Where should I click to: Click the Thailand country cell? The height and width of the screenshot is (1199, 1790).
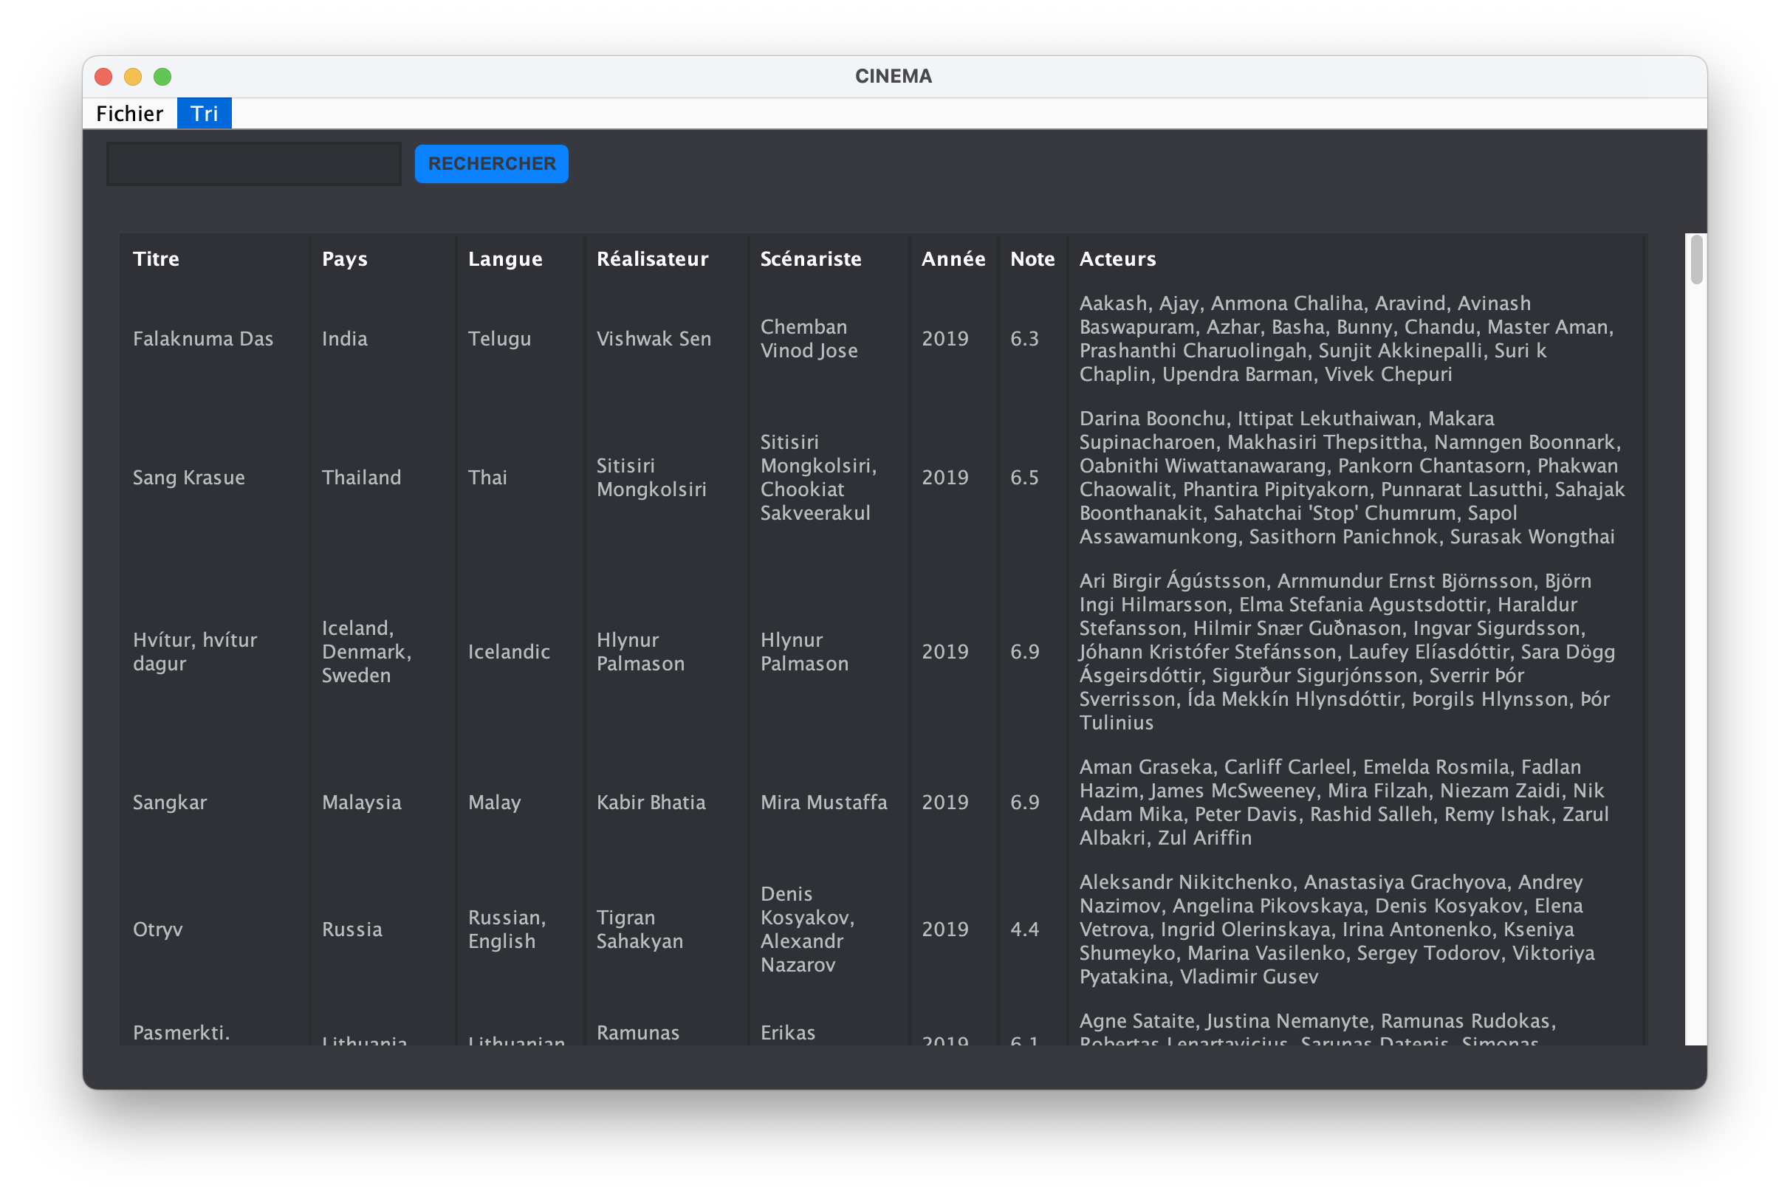362,478
